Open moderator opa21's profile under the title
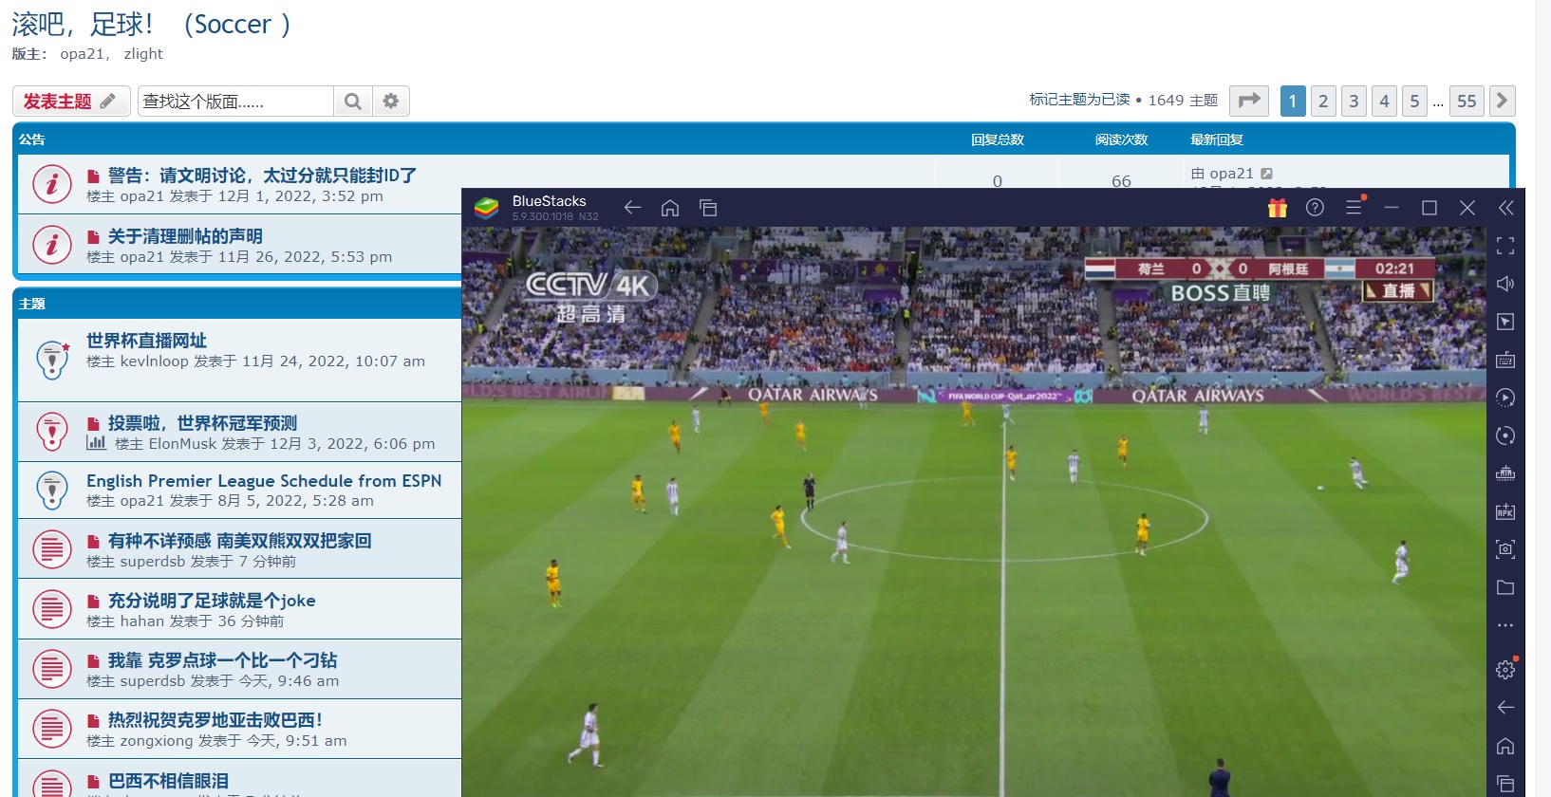The height and width of the screenshot is (797, 1551). point(82,54)
